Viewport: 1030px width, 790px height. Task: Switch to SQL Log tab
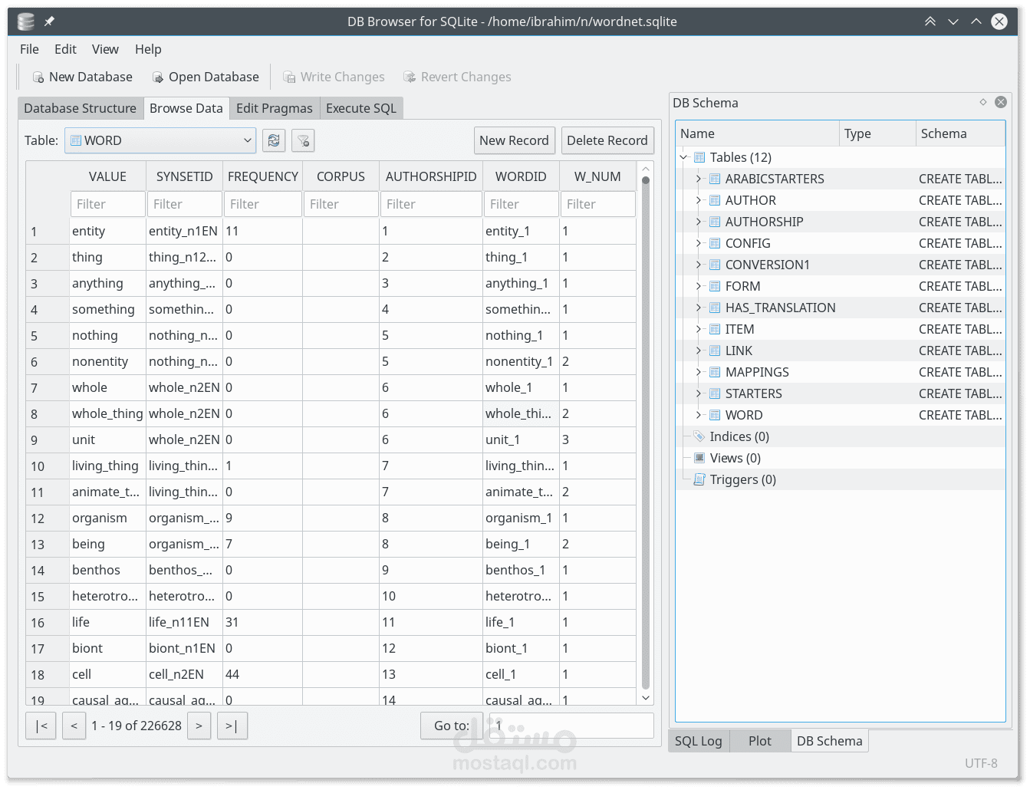click(698, 741)
